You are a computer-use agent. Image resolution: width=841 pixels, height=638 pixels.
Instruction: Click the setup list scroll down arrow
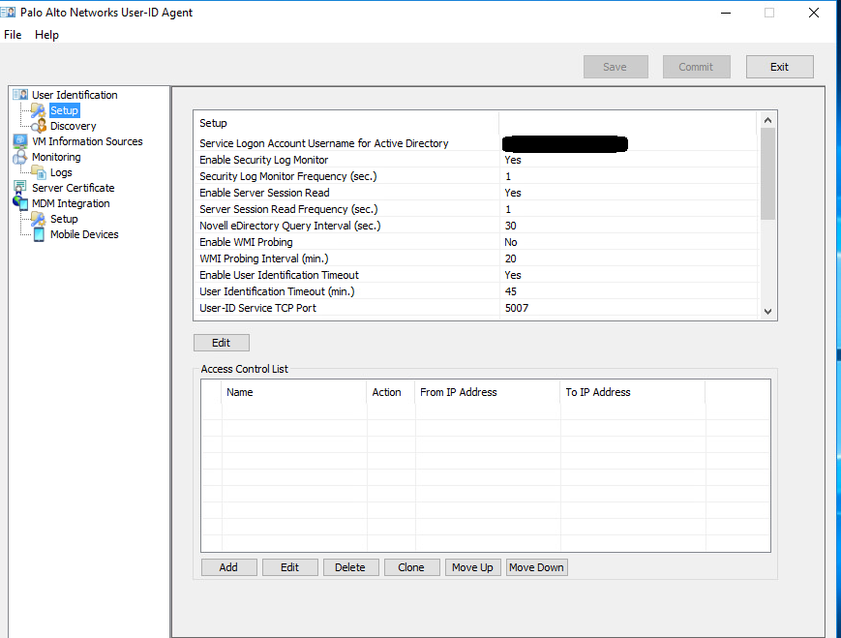(768, 312)
